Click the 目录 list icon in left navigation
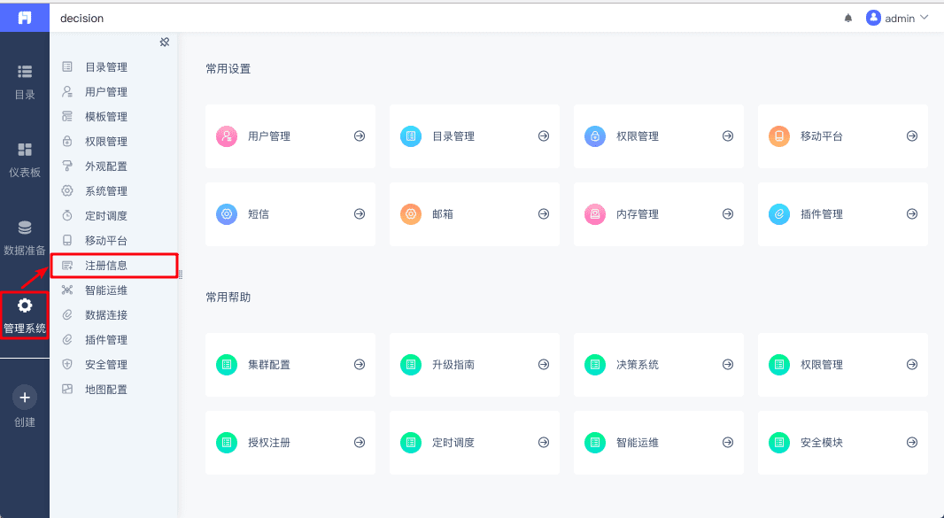 click(x=25, y=72)
